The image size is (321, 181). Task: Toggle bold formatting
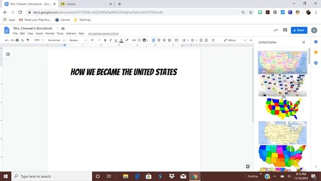105,40
